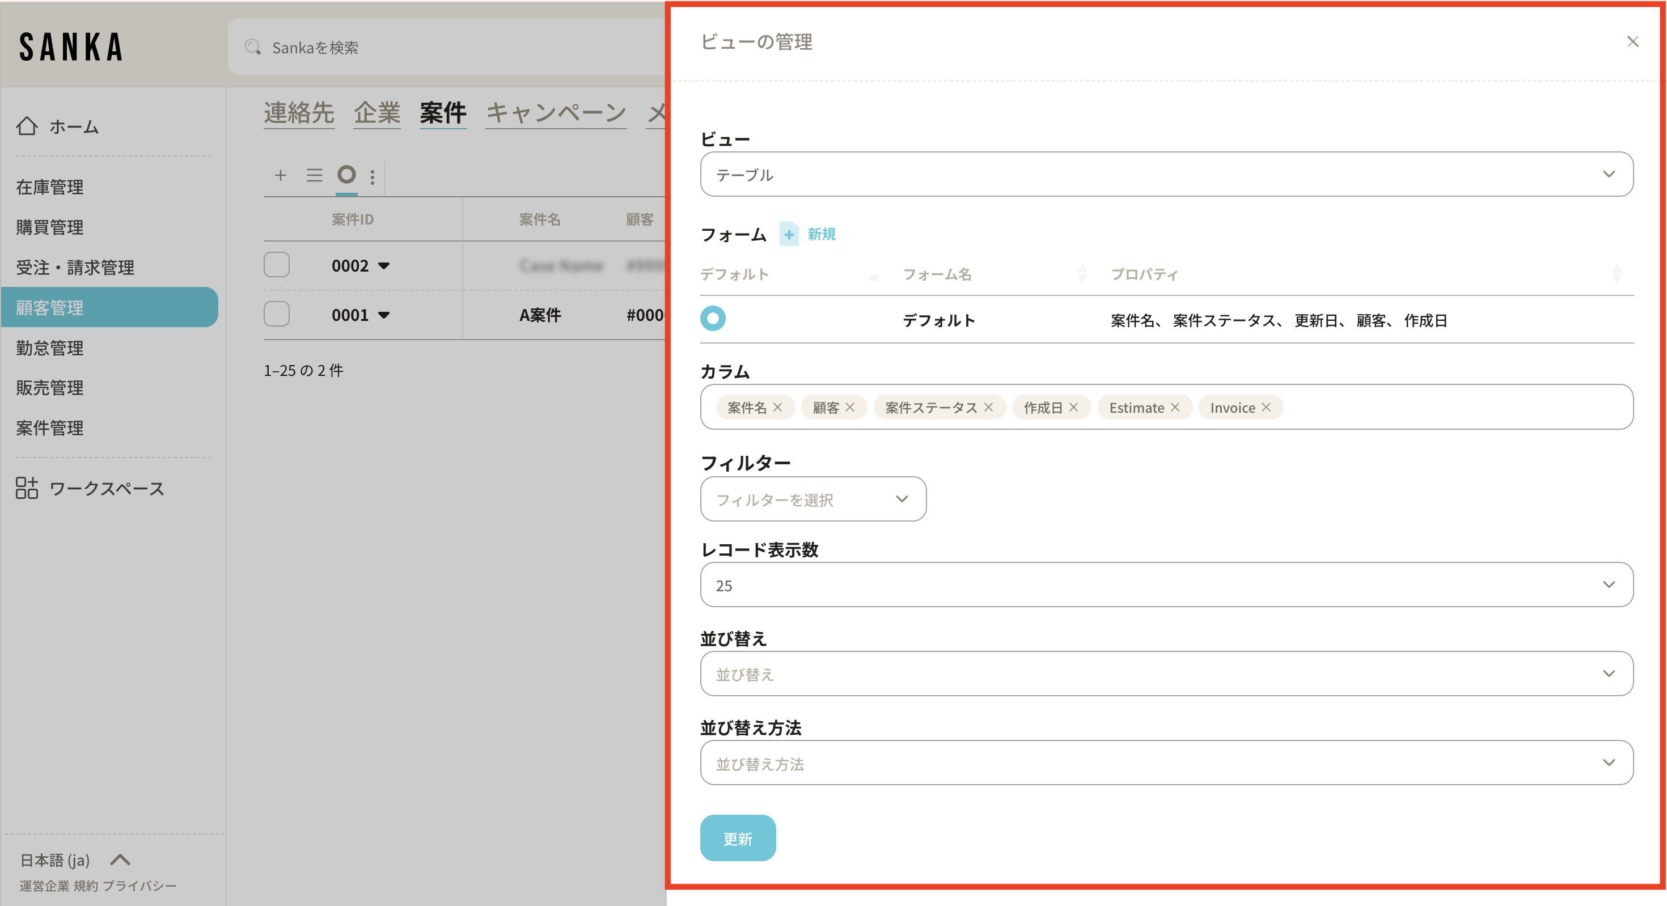Remove the Invoice column tag
This screenshot has height=906, width=1667.
pyautogui.click(x=1267, y=407)
